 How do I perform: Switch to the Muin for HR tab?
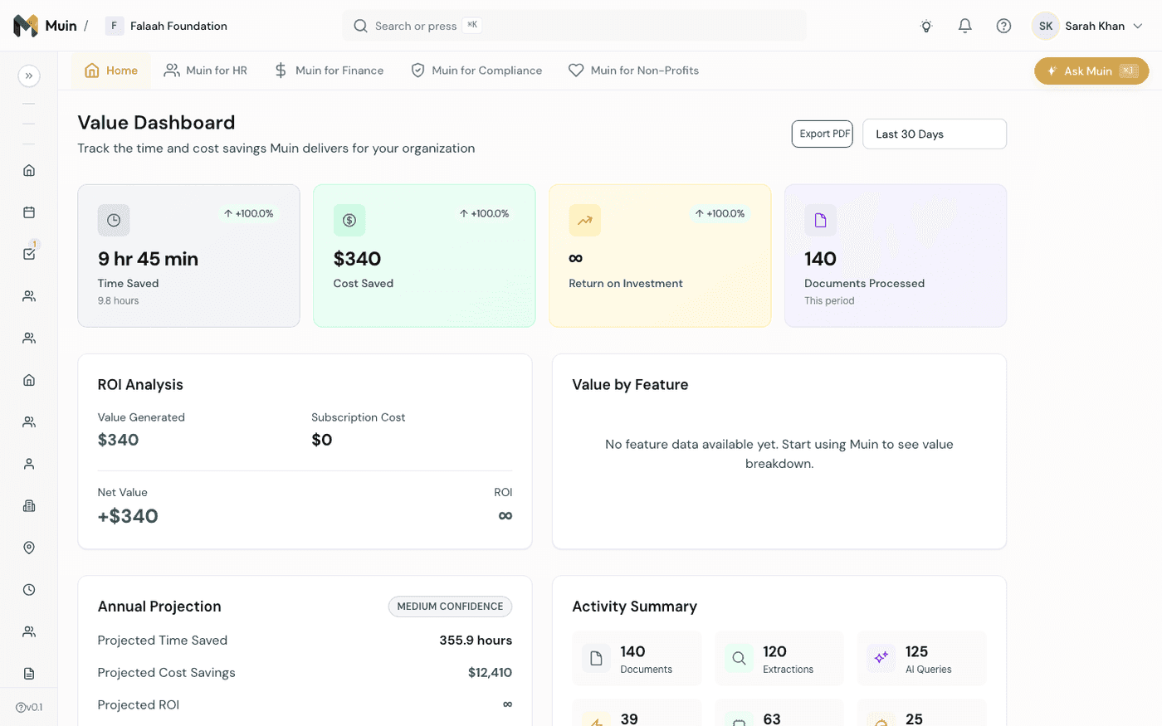click(x=206, y=71)
